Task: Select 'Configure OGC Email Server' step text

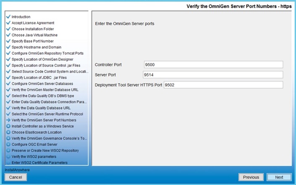Action: coord(34,144)
